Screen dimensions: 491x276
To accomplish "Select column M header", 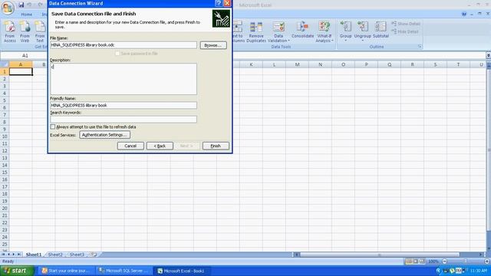I will pyautogui.click(x=297, y=64).
